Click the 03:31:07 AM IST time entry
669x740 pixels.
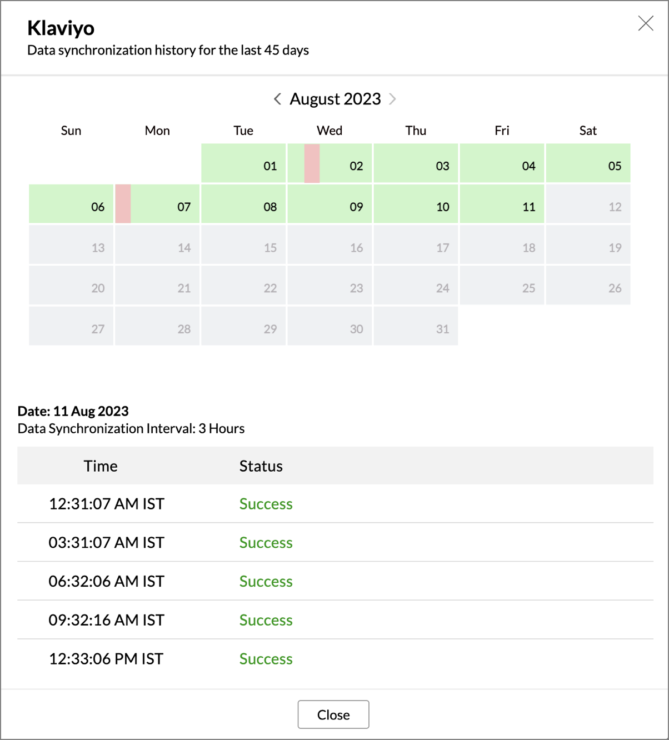click(107, 543)
